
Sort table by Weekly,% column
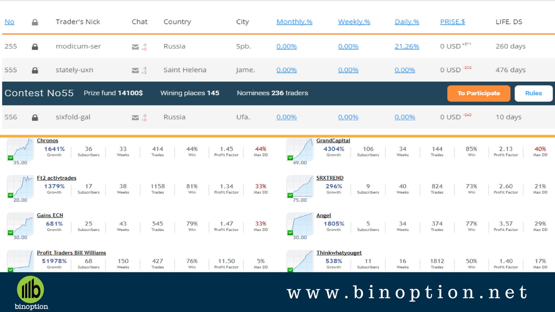[x=354, y=22]
